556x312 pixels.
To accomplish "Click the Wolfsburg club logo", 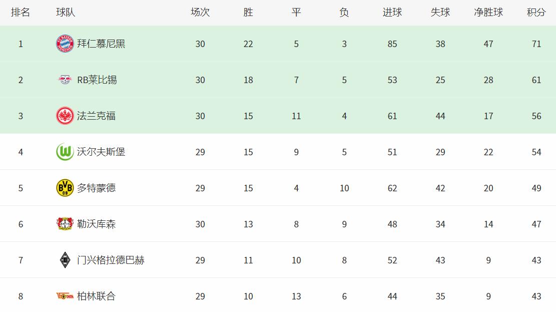I will coord(65,152).
